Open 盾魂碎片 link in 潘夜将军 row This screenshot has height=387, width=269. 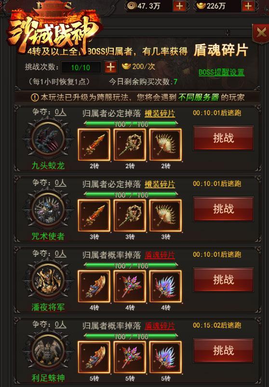pos(160,255)
